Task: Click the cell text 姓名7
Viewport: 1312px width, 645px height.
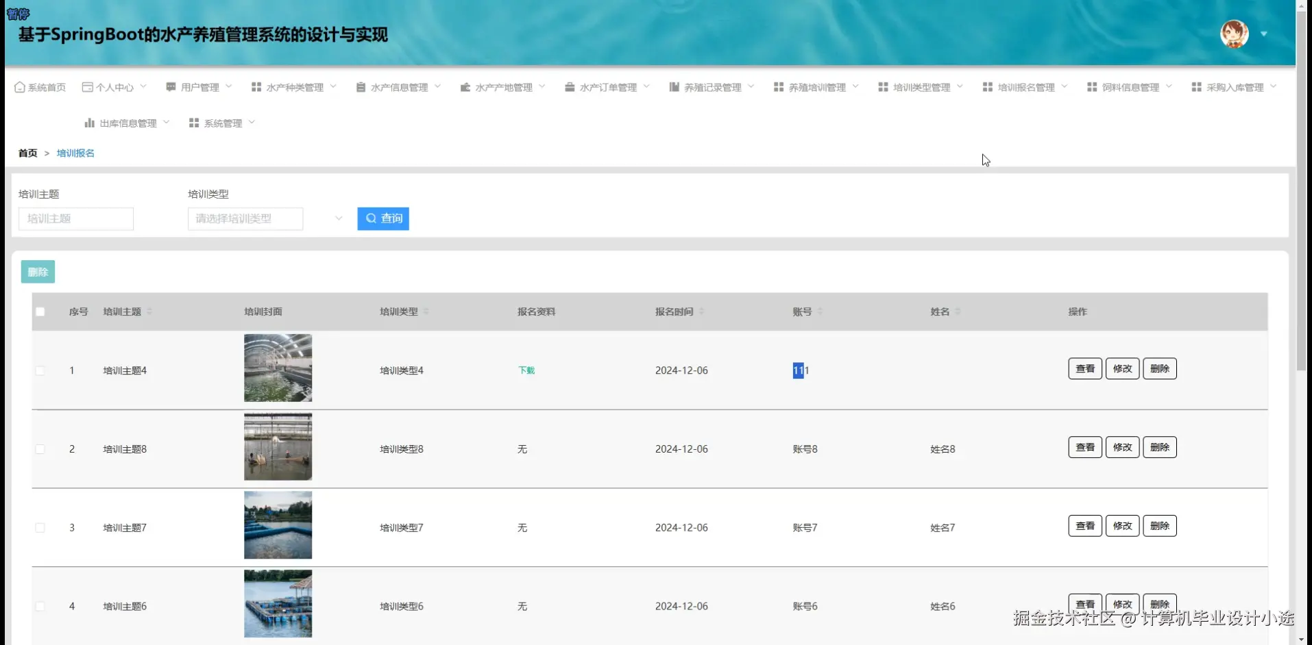Action: click(x=943, y=528)
